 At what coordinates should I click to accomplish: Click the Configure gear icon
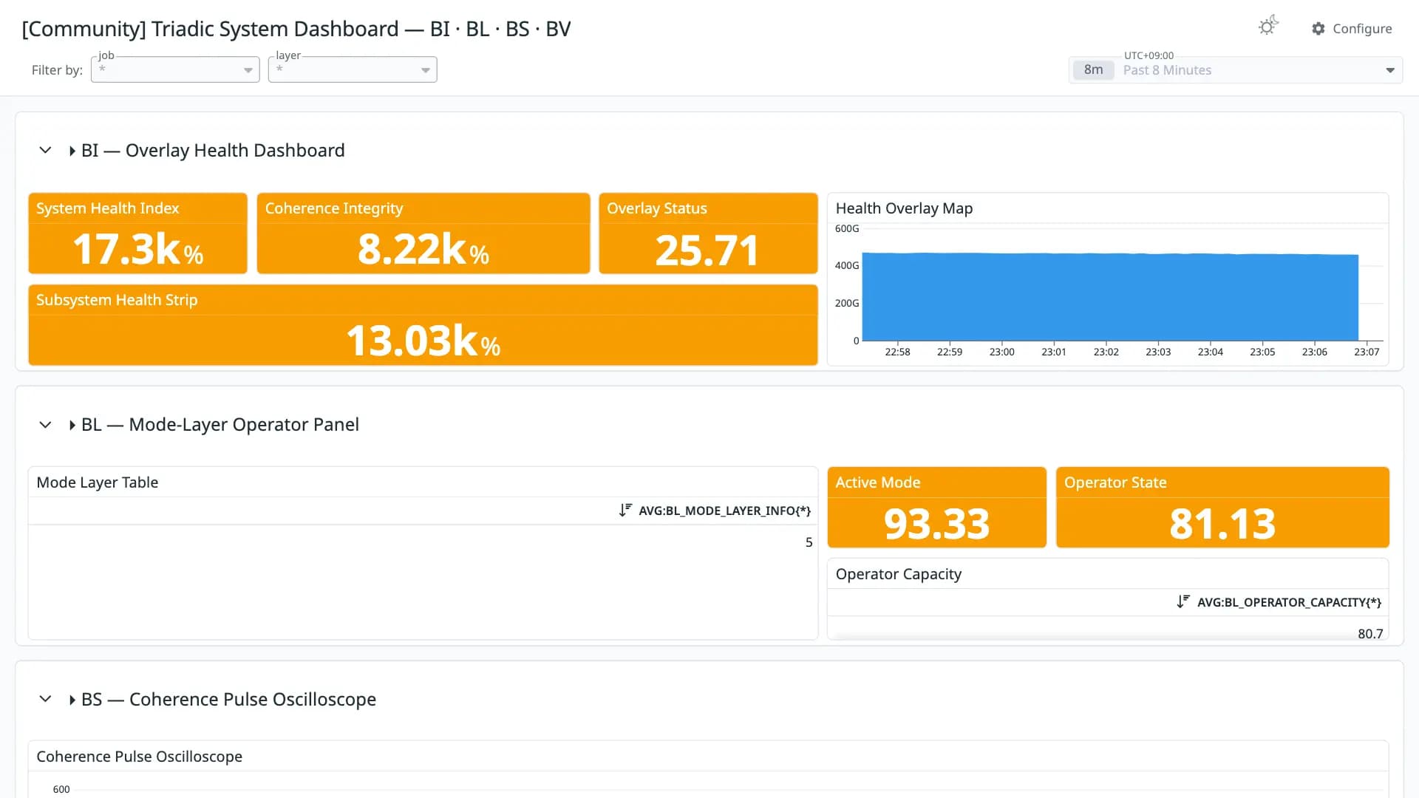(1318, 29)
